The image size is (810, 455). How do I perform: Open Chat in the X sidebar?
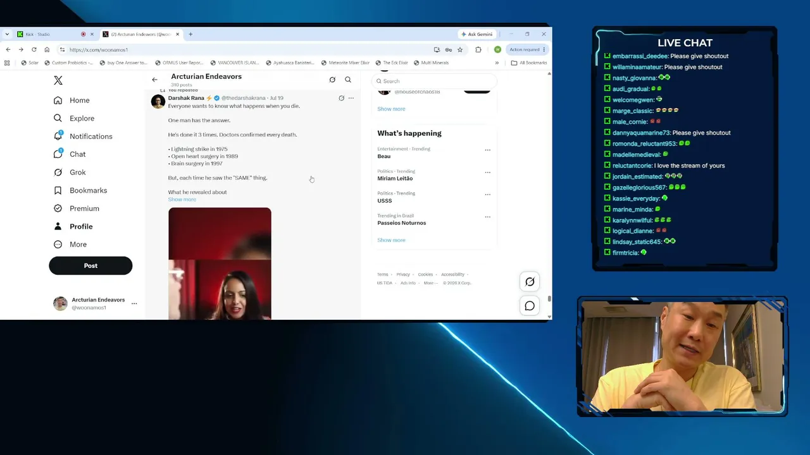point(70,154)
